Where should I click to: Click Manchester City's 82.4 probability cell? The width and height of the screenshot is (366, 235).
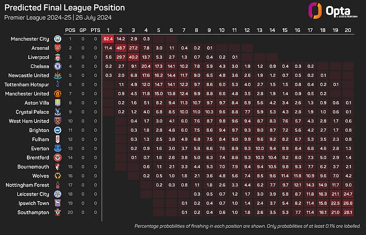[x=108, y=39]
